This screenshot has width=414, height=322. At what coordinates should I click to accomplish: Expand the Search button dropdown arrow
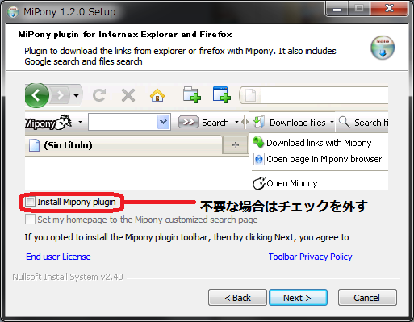[x=236, y=123]
